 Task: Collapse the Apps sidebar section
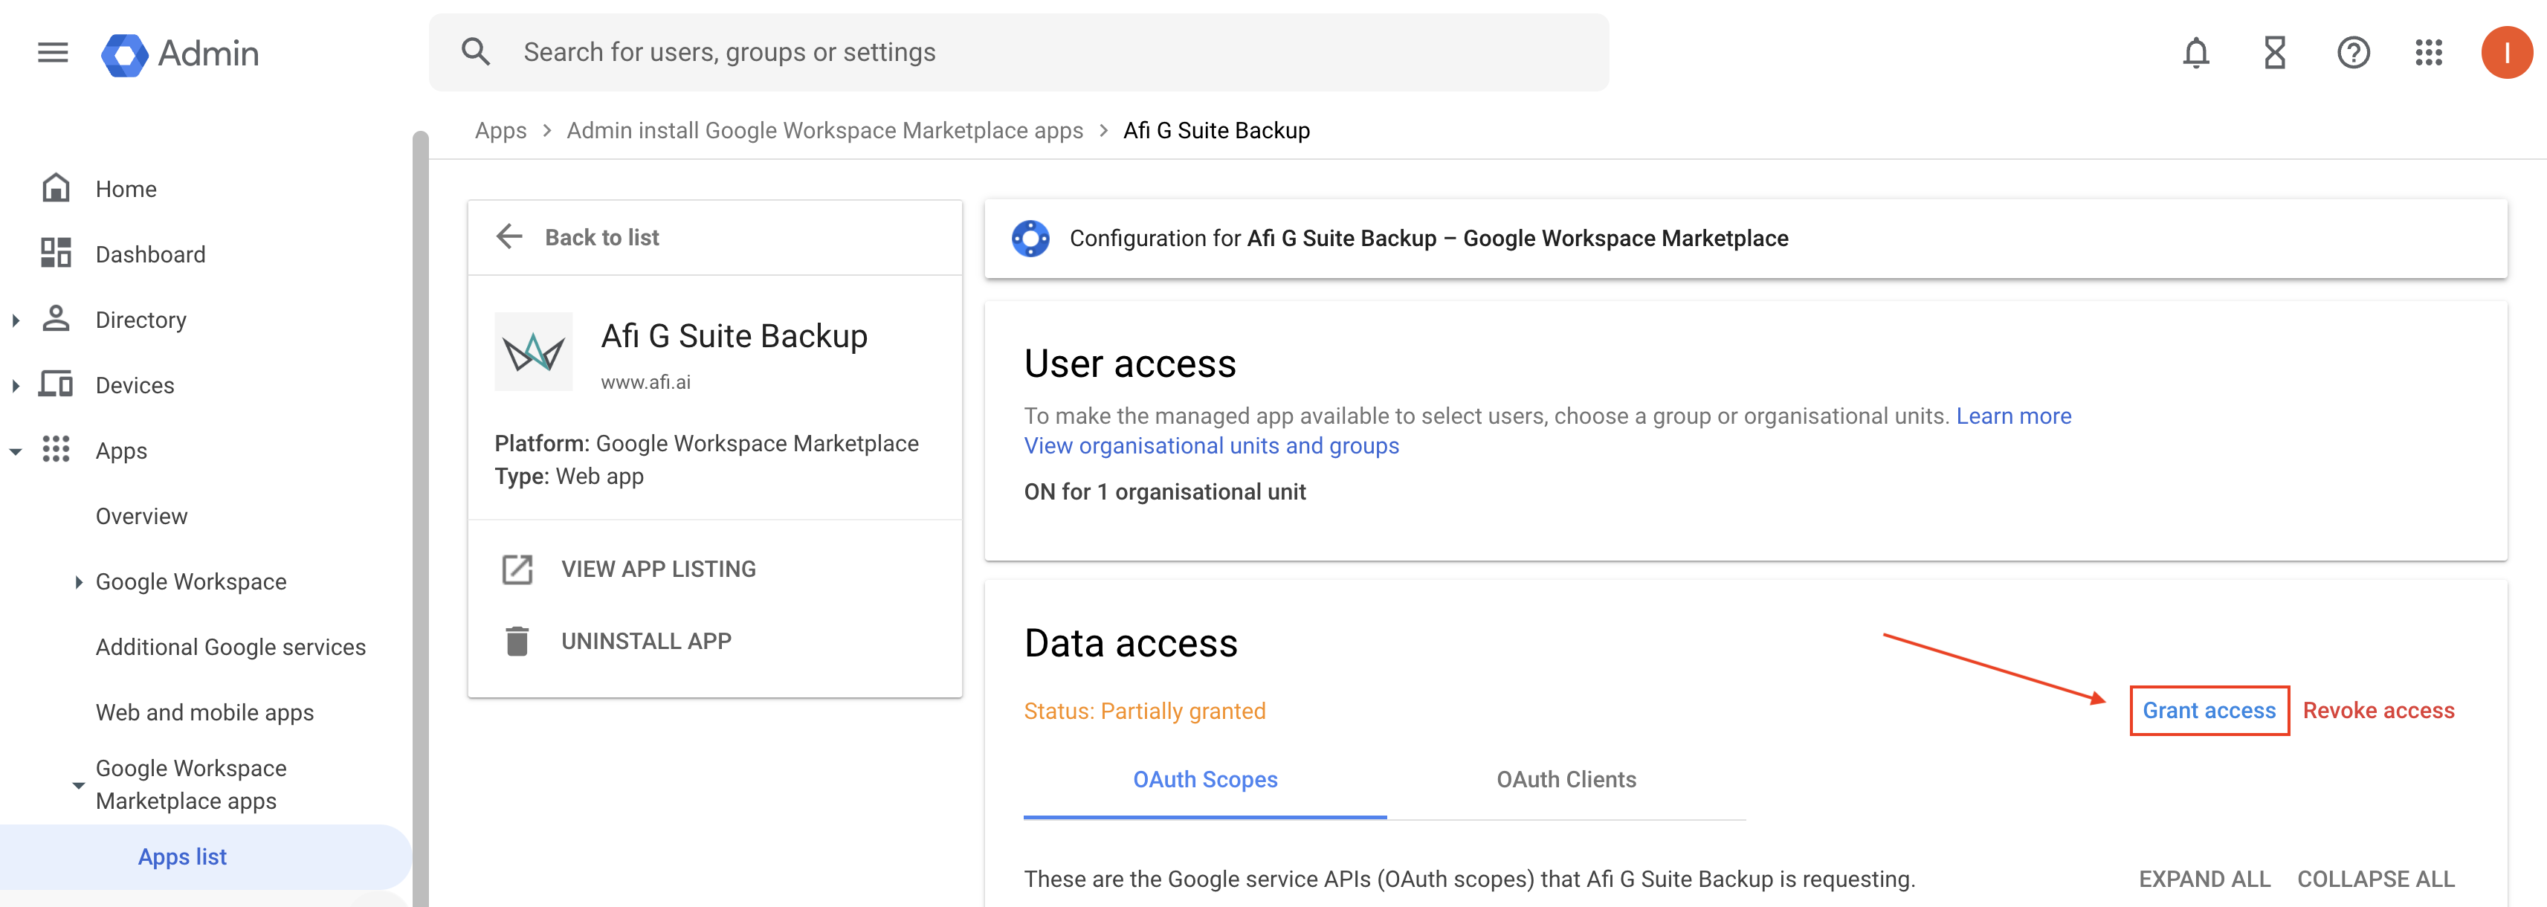click(16, 451)
